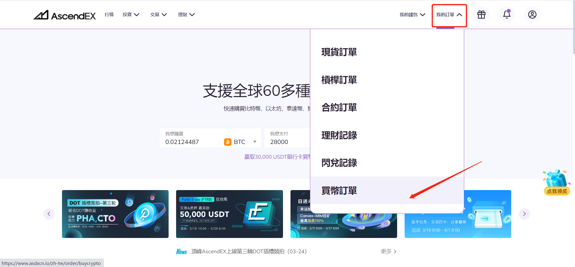The height and width of the screenshot is (267, 575).
Task: Open the Convex-MIM挖矿 banner
Action: 344,225
